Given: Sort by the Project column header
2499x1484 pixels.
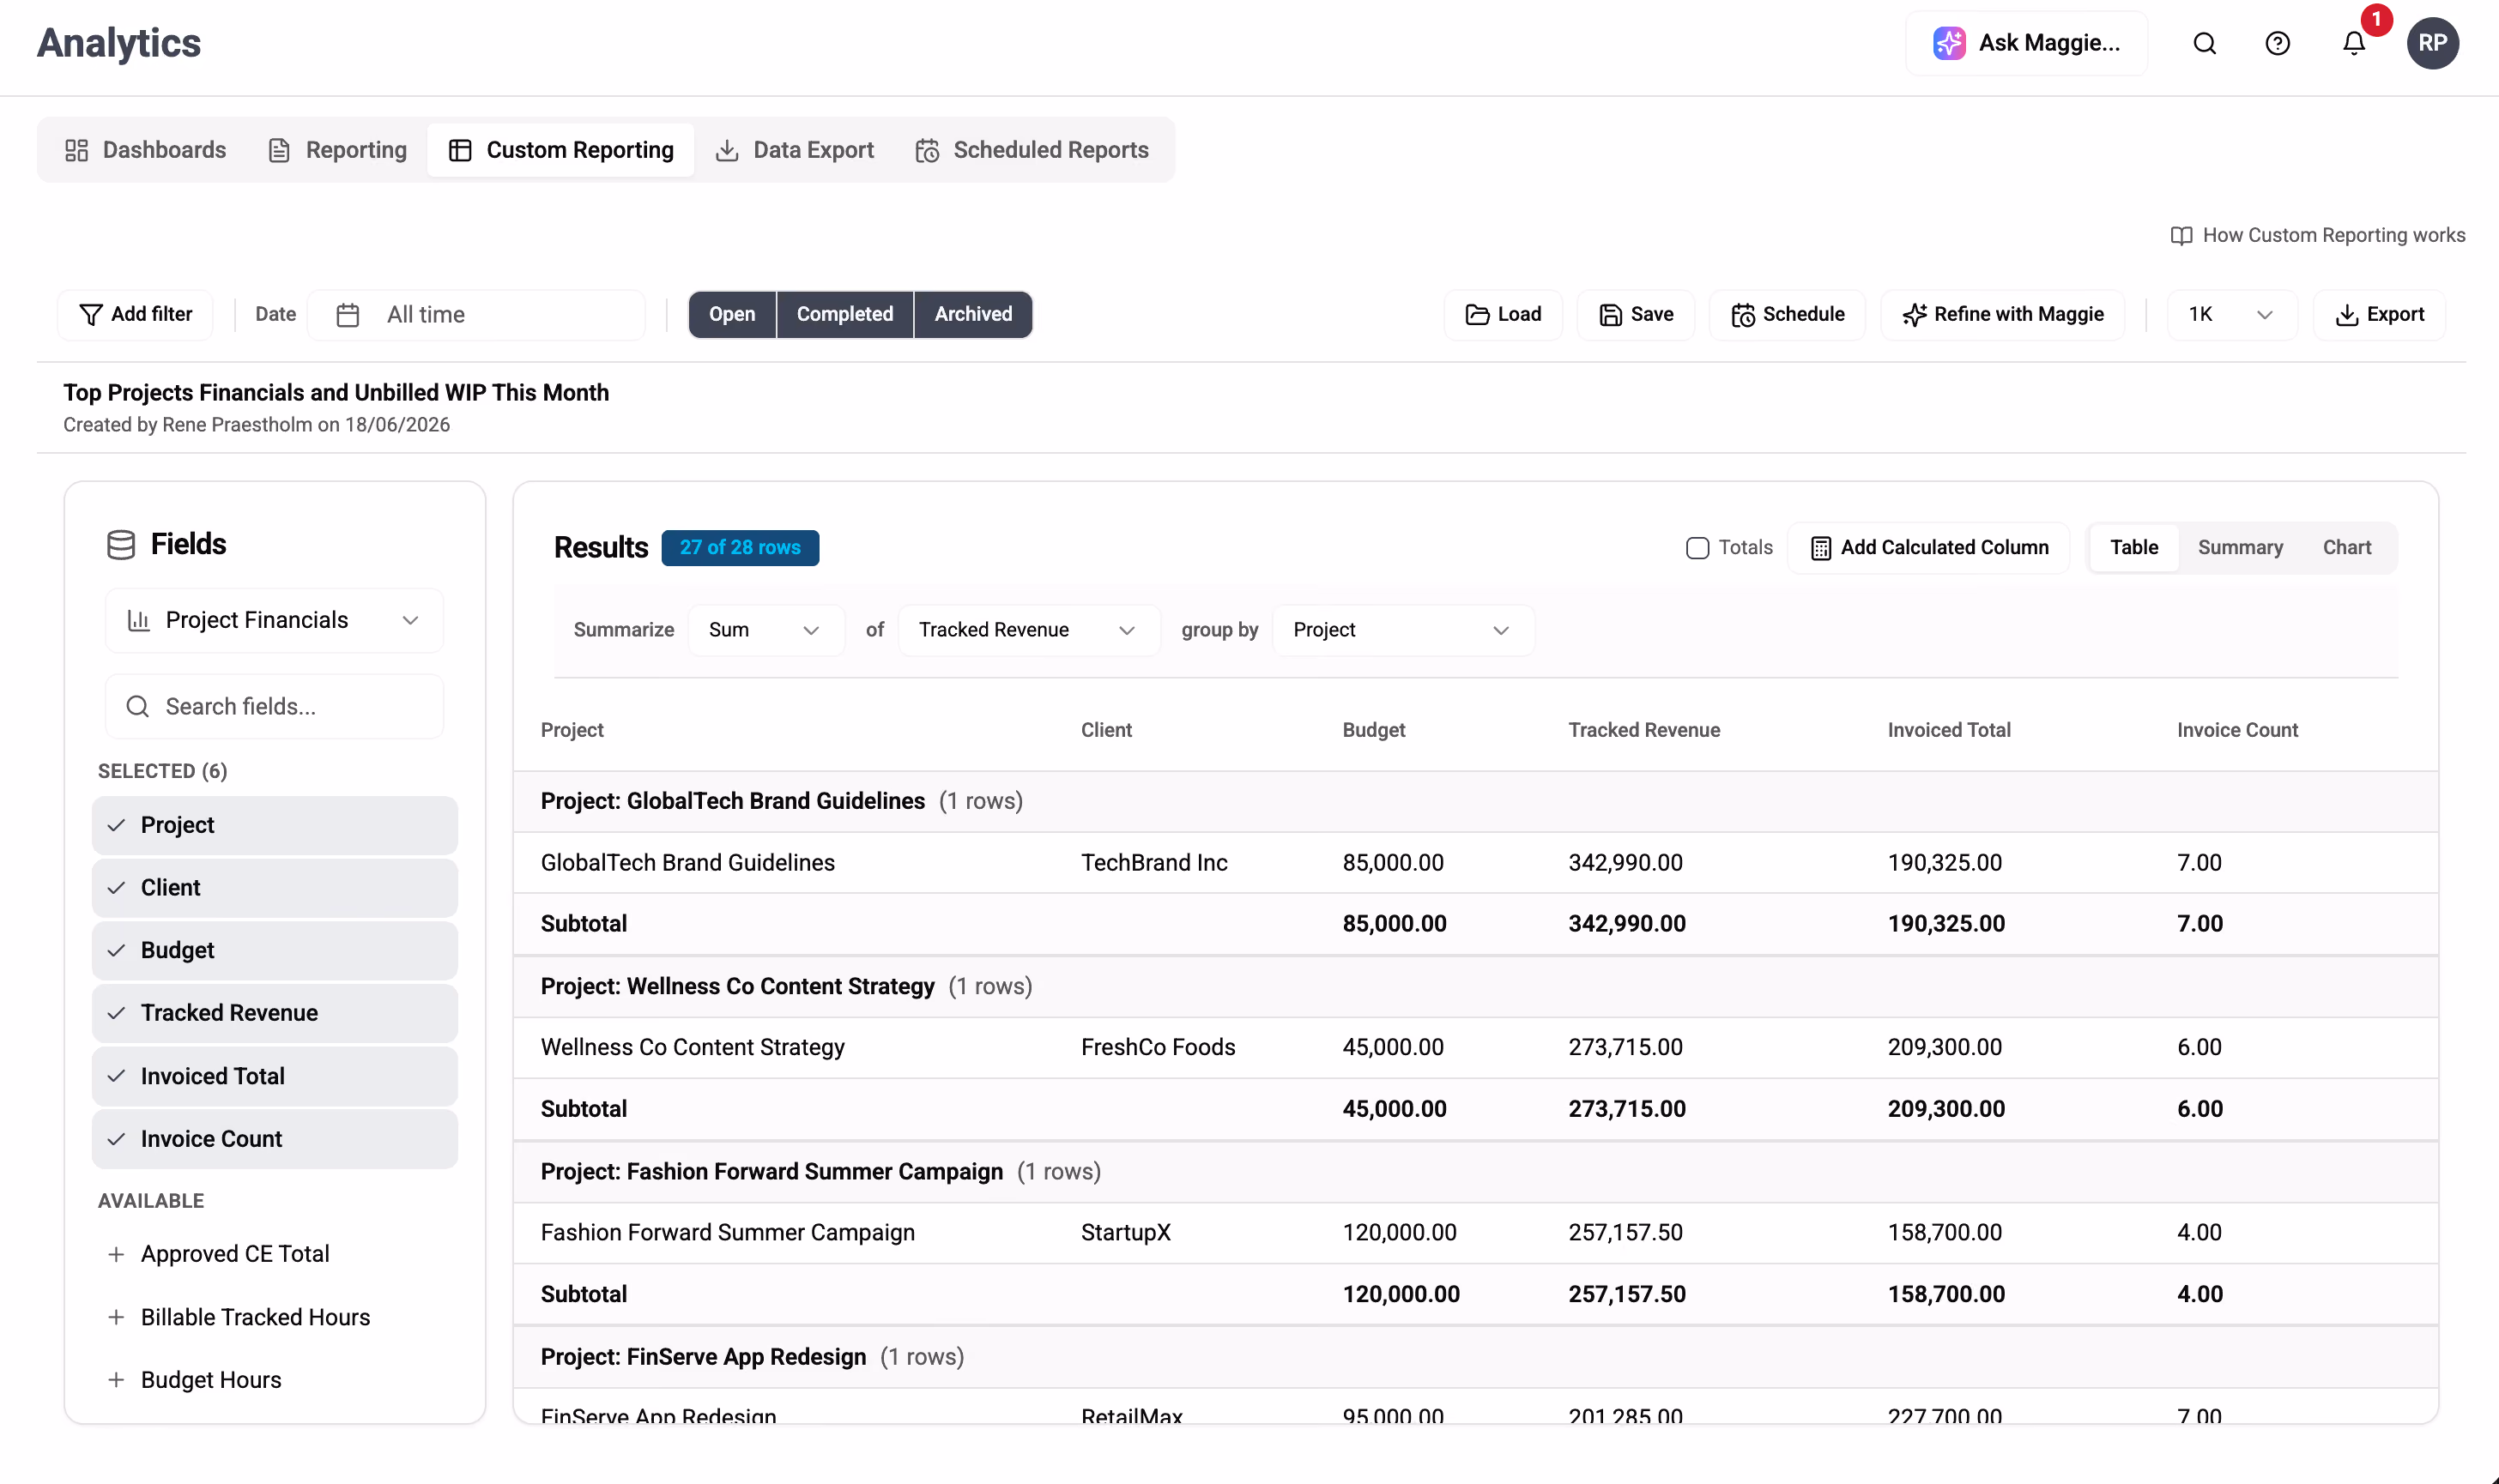Looking at the screenshot, I should [x=572, y=731].
